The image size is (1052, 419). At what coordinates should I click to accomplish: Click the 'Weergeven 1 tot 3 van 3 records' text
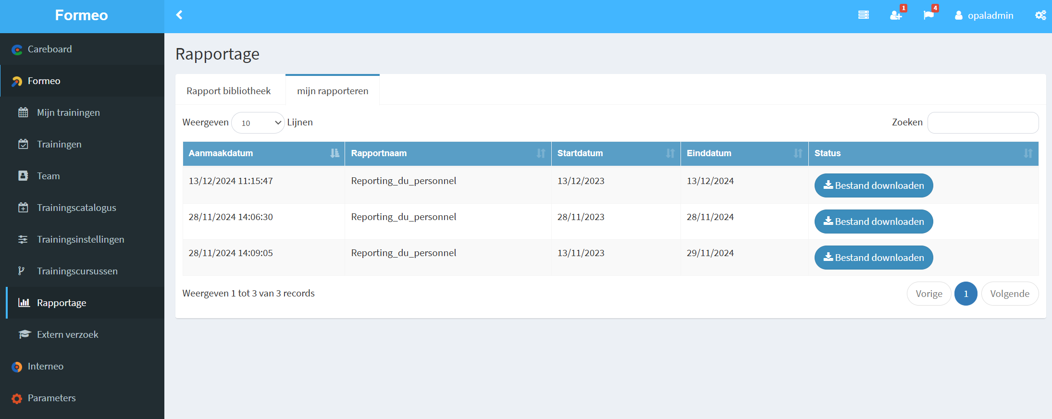[x=248, y=294]
